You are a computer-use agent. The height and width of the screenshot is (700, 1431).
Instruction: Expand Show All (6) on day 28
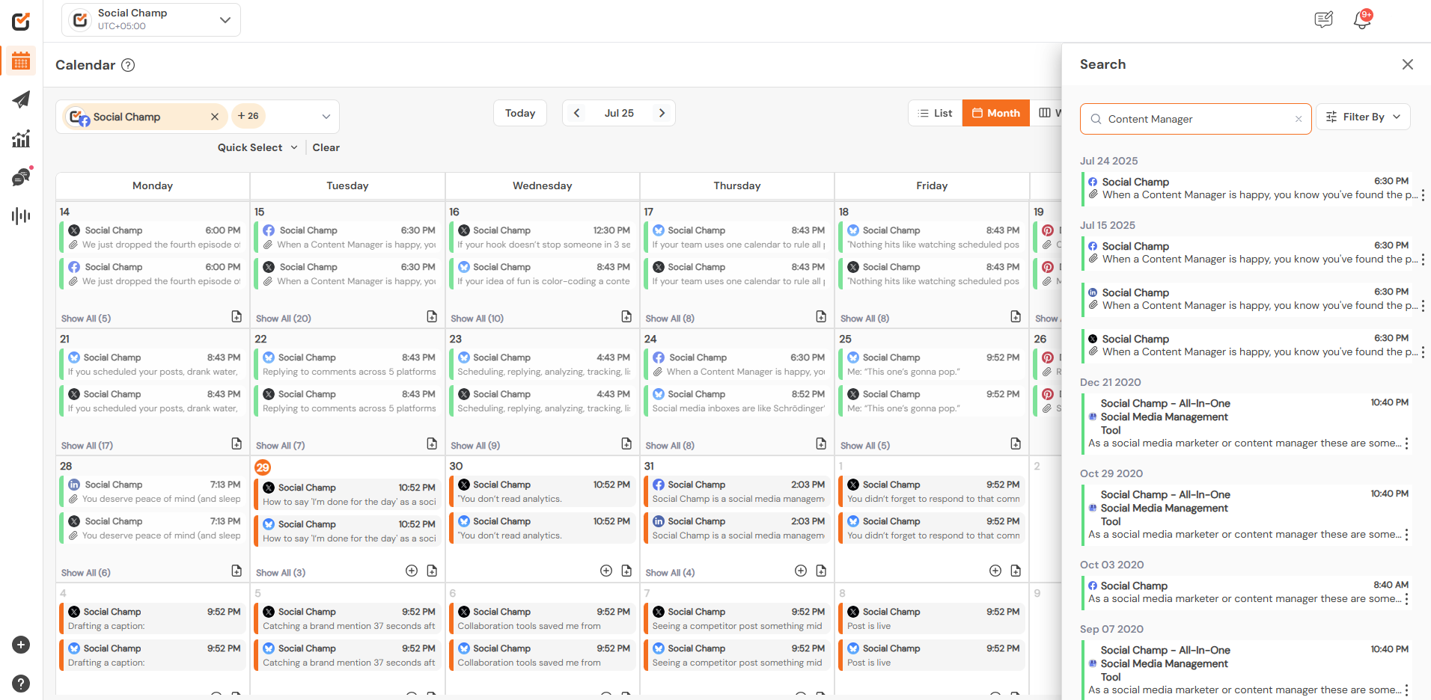(86, 573)
